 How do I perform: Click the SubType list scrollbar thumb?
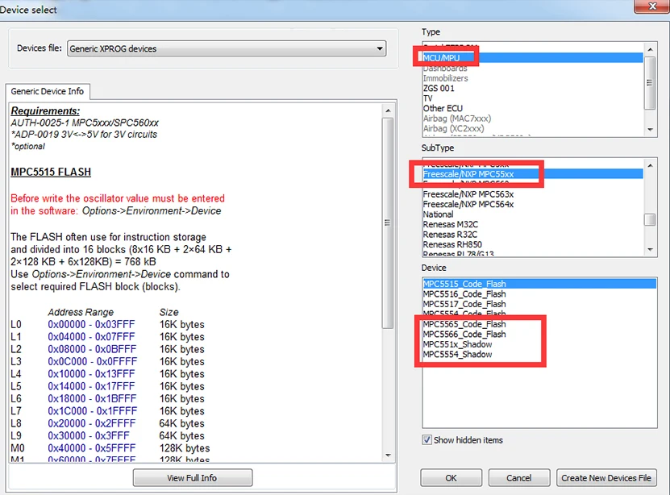coord(650,219)
